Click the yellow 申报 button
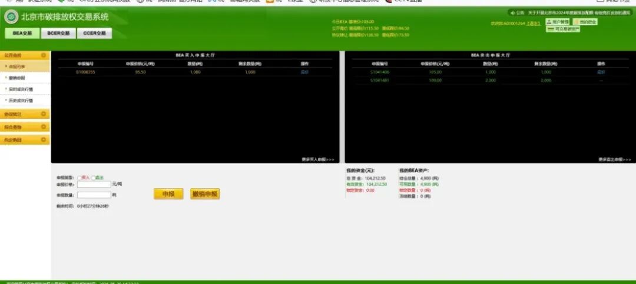This screenshot has width=636, height=284. pos(168,194)
